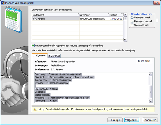Click the message text scrollbar thumb
161x125 pixels.
pyautogui.click(x=150, y=92)
